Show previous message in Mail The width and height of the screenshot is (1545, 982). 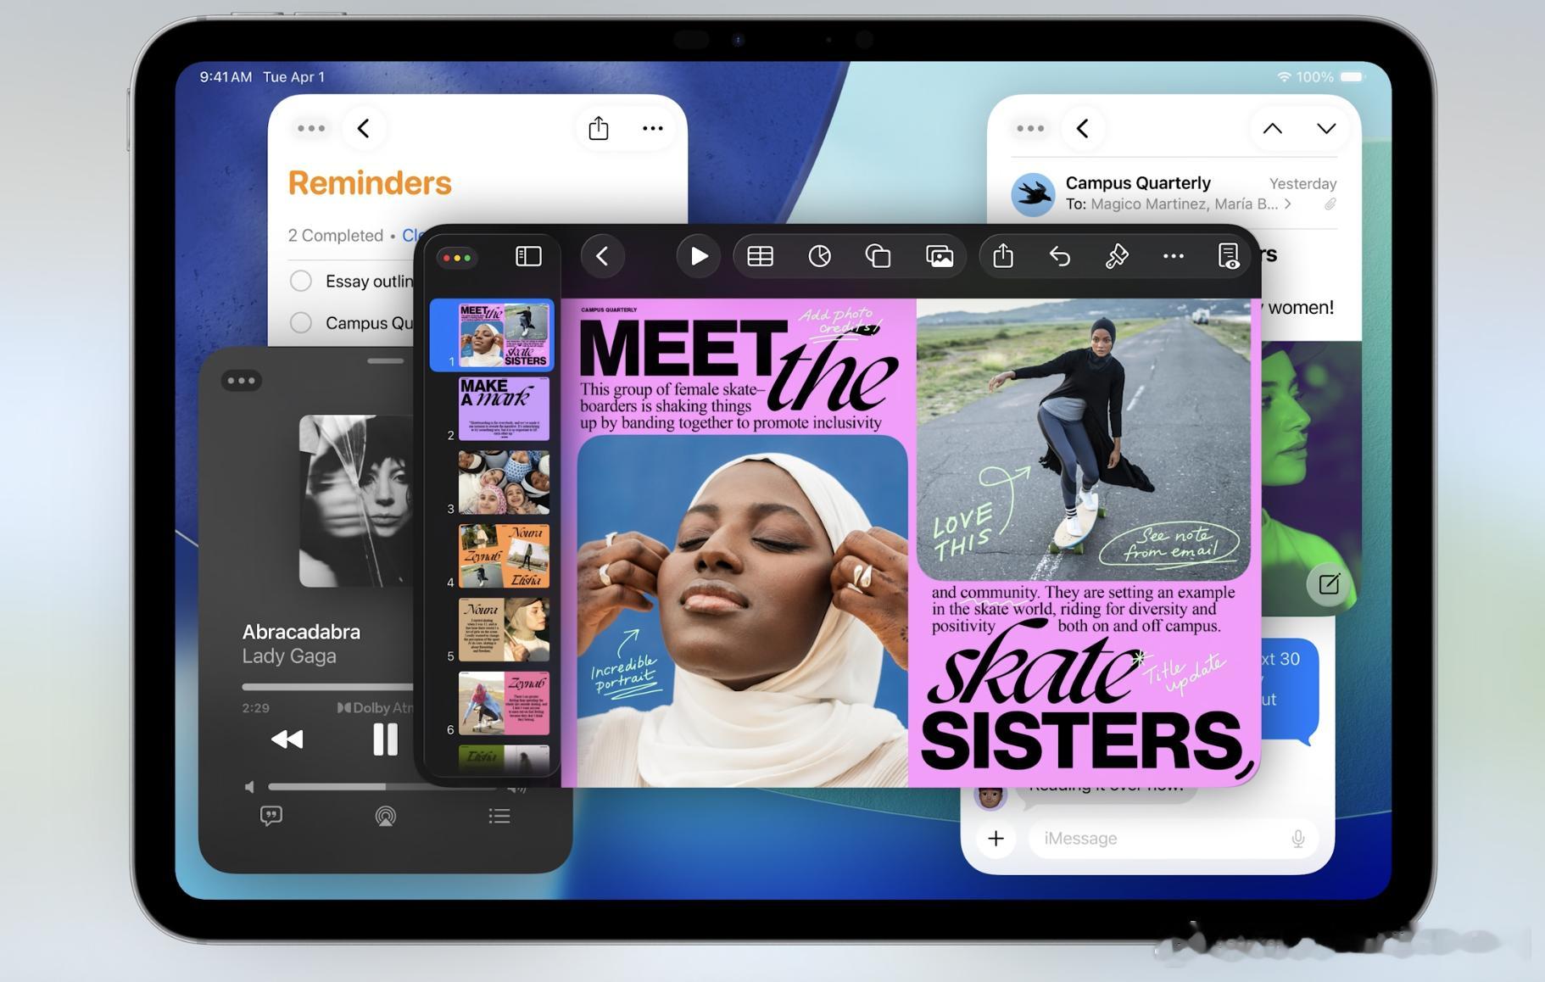pos(1272,128)
